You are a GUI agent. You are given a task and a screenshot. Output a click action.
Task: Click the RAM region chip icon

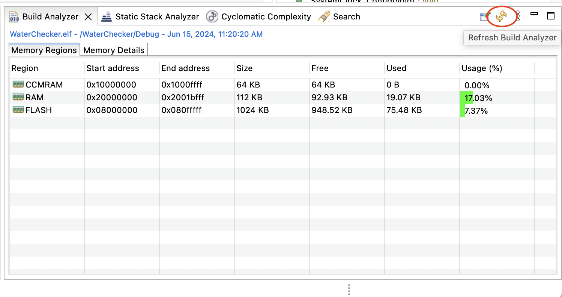pyautogui.click(x=18, y=97)
